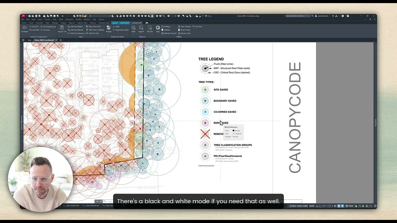Screen dimensions: 397x223
Task: Switch to the Annotate ribbon tab
Action: [x=39, y=23]
